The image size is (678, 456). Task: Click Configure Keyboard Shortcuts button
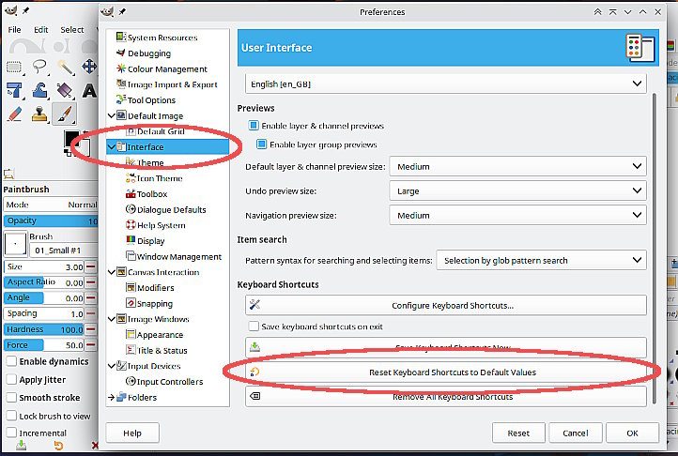tap(446, 305)
